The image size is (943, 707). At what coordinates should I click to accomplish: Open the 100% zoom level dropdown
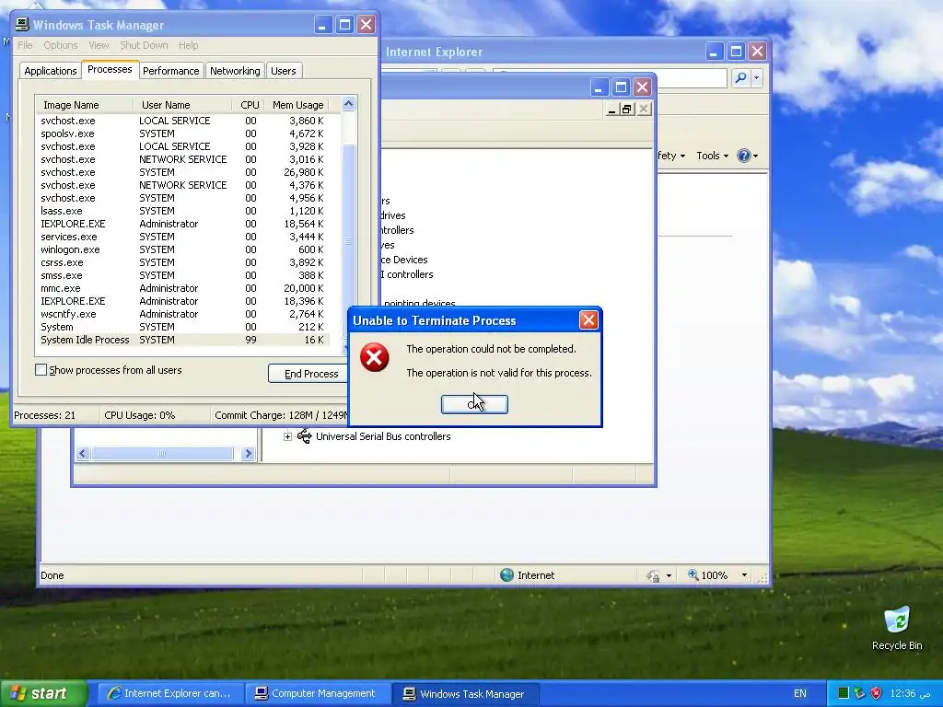click(x=744, y=575)
